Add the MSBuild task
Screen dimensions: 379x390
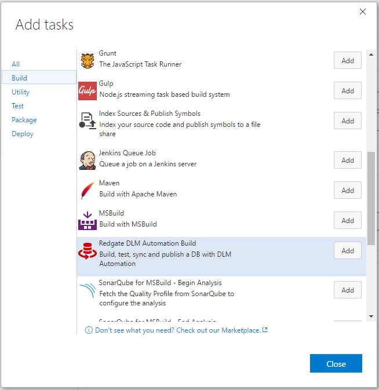click(x=348, y=220)
